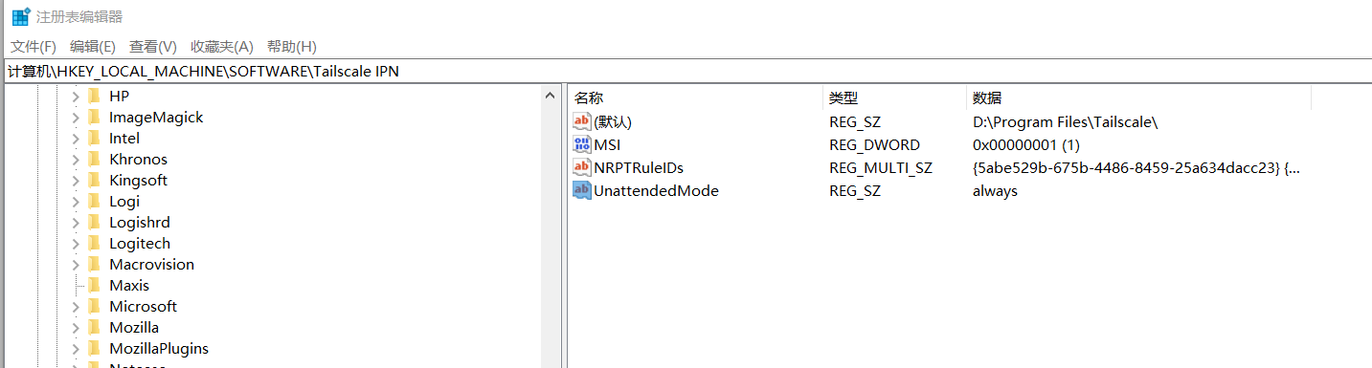
Task: Click the 'always' data cell
Action: [995, 190]
